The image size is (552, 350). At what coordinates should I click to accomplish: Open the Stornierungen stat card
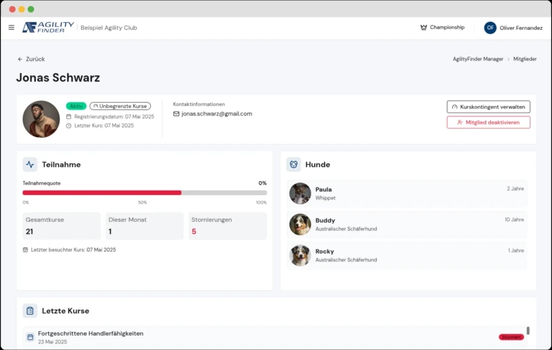coord(228,226)
